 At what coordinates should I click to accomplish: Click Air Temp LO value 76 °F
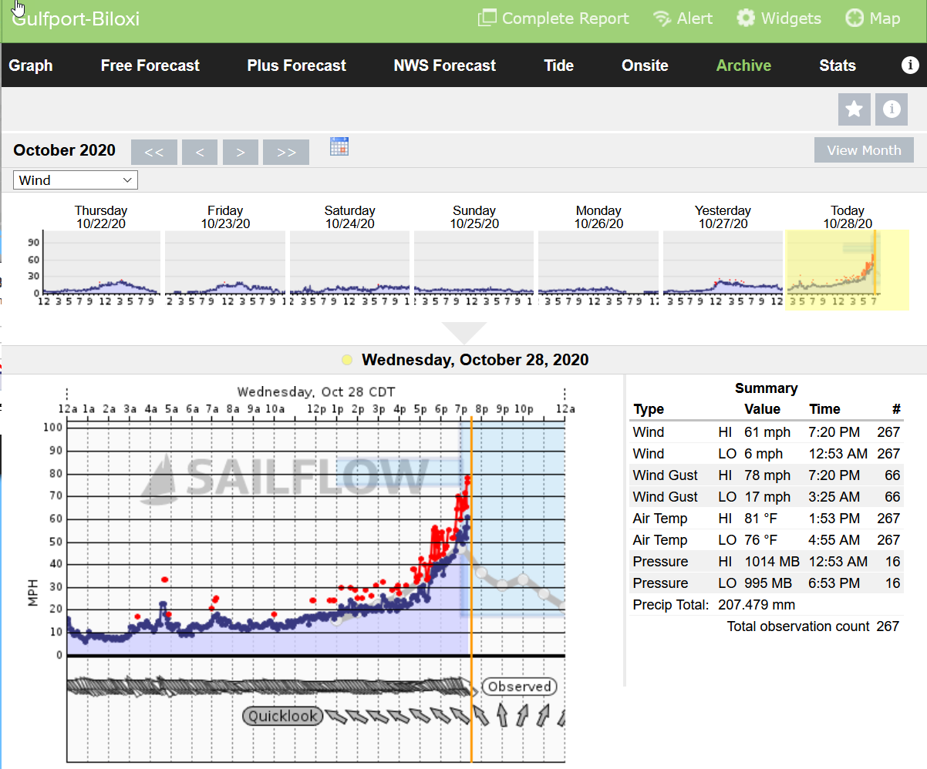click(764, 540)
